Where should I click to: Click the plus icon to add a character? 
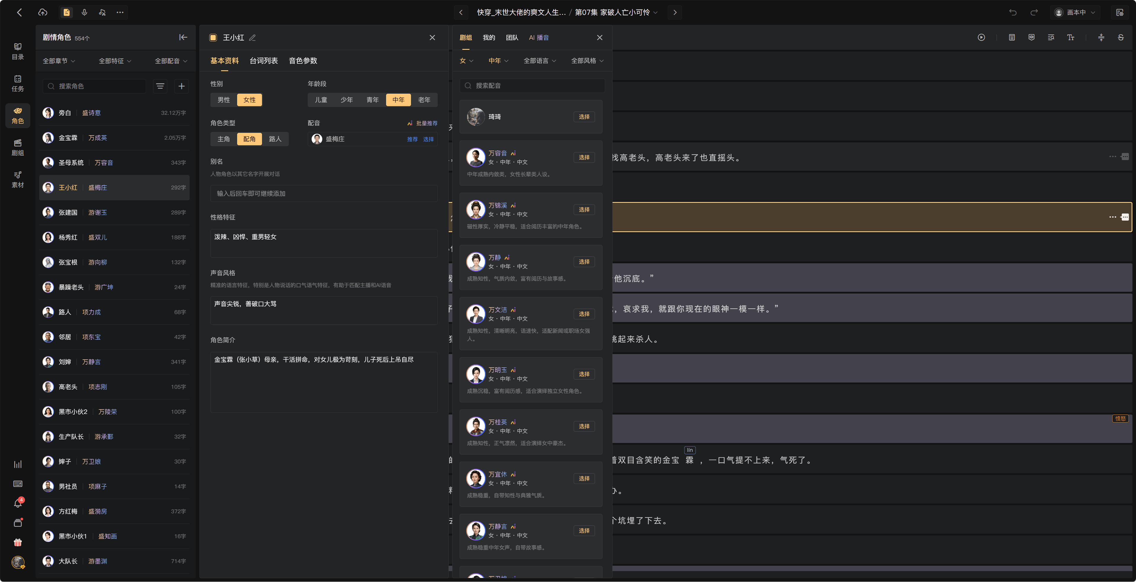tap(181, 86)
